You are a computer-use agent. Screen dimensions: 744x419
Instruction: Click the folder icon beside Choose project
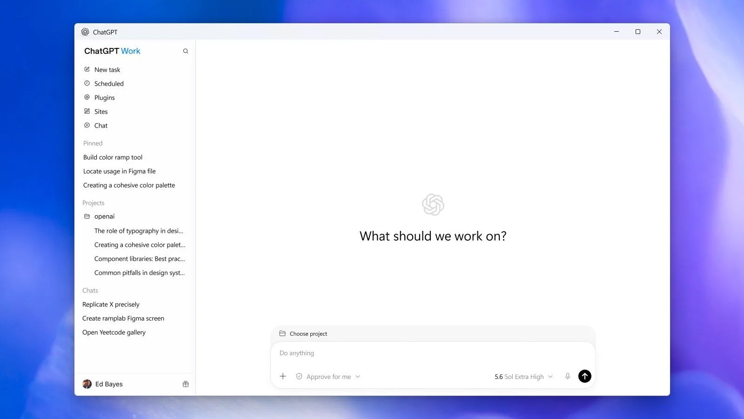[x=282, y=333]
